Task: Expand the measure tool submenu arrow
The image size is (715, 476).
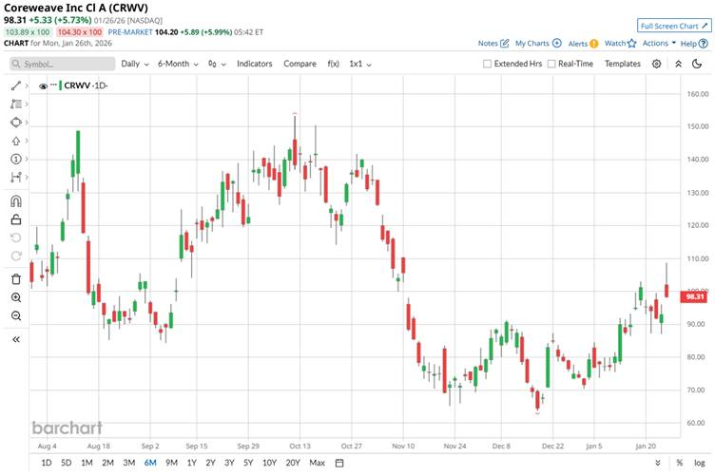Action: pos(27,177)
